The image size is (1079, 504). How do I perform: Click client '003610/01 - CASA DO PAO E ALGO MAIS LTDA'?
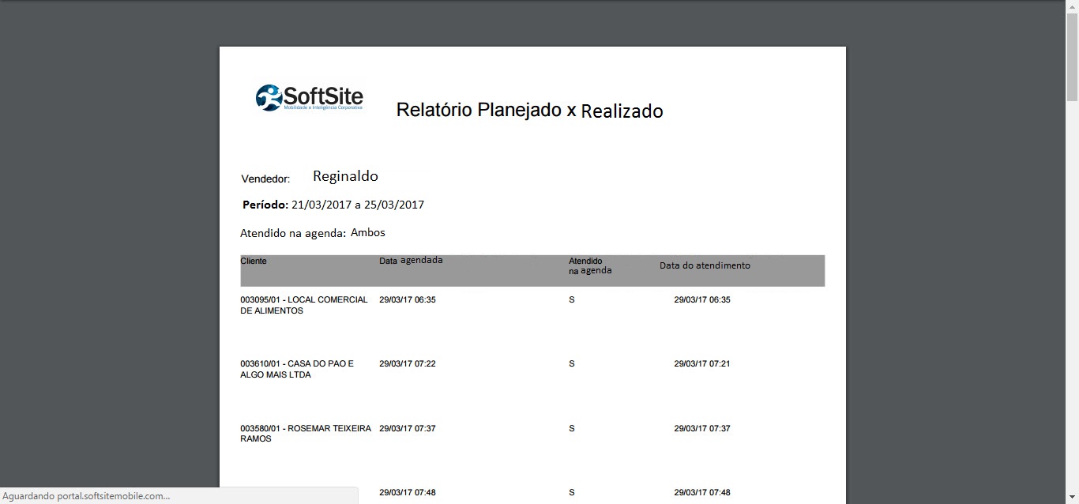pyautogui.click(x=297, y=369)
